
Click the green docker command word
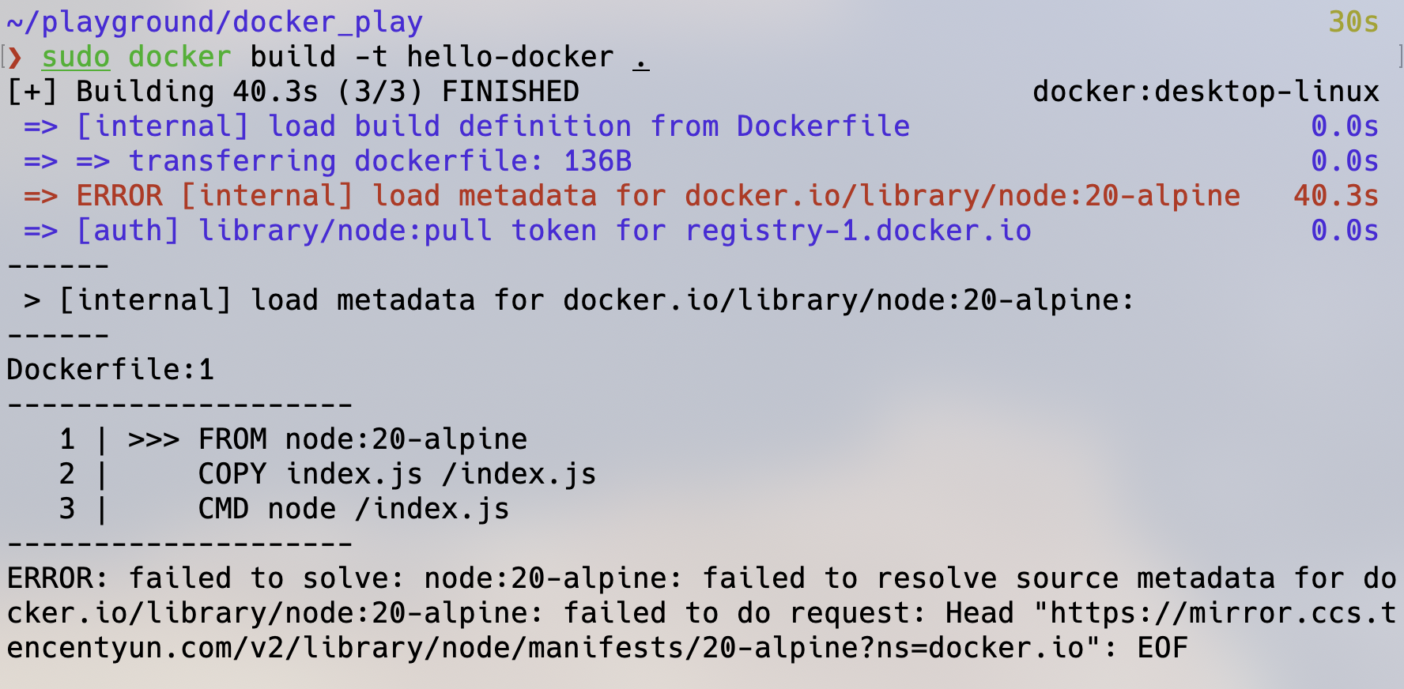click(x=179, y=57)
